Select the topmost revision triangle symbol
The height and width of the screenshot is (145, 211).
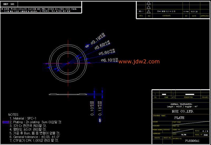(x=149, y=3)
